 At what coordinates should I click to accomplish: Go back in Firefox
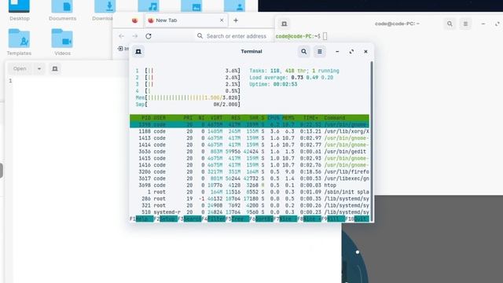[x=121, y=36]
